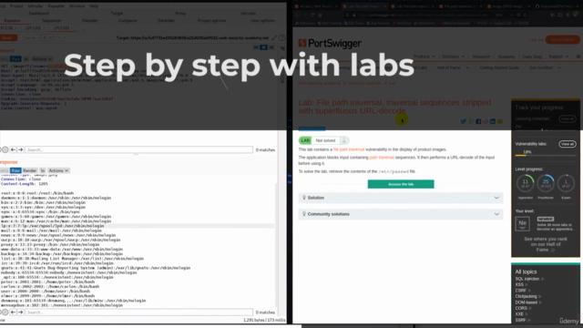Image resolution: width=583 pixels, height=328 pixels.
Task: Open the file path traversal link
Action: coord(349,149)
